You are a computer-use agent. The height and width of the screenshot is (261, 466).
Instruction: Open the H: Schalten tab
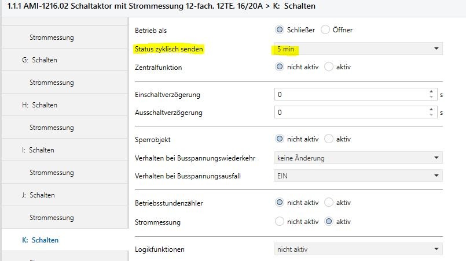tap(39, 105)
